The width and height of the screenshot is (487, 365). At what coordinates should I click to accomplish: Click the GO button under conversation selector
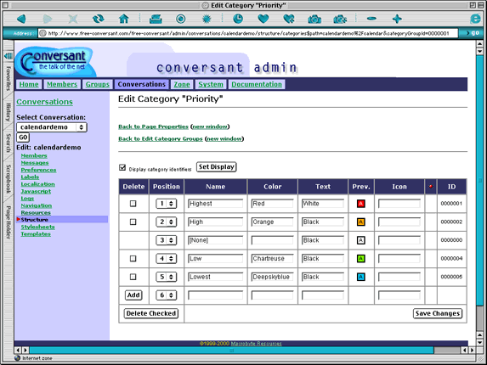click(23, 138)
